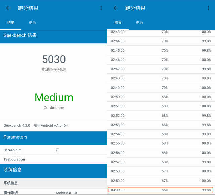The height and width of the screenshot is (195, 215).
Task: Switch to 电池 tab in the left screen
Action: click(x=32, y=23)
